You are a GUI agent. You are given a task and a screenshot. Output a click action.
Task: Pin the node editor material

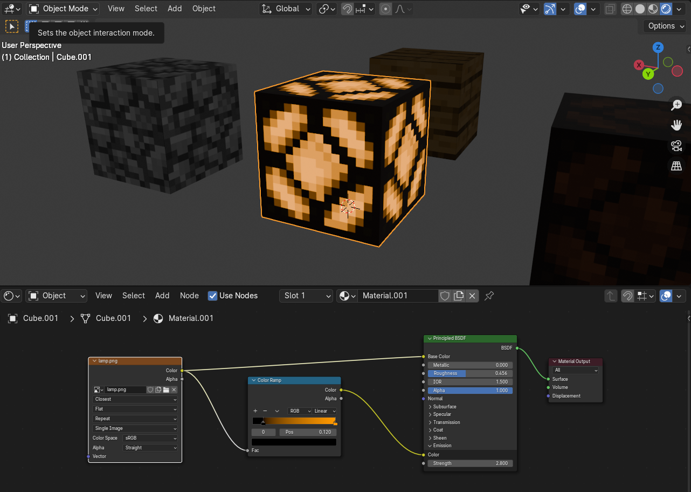[x=489, y=296]
